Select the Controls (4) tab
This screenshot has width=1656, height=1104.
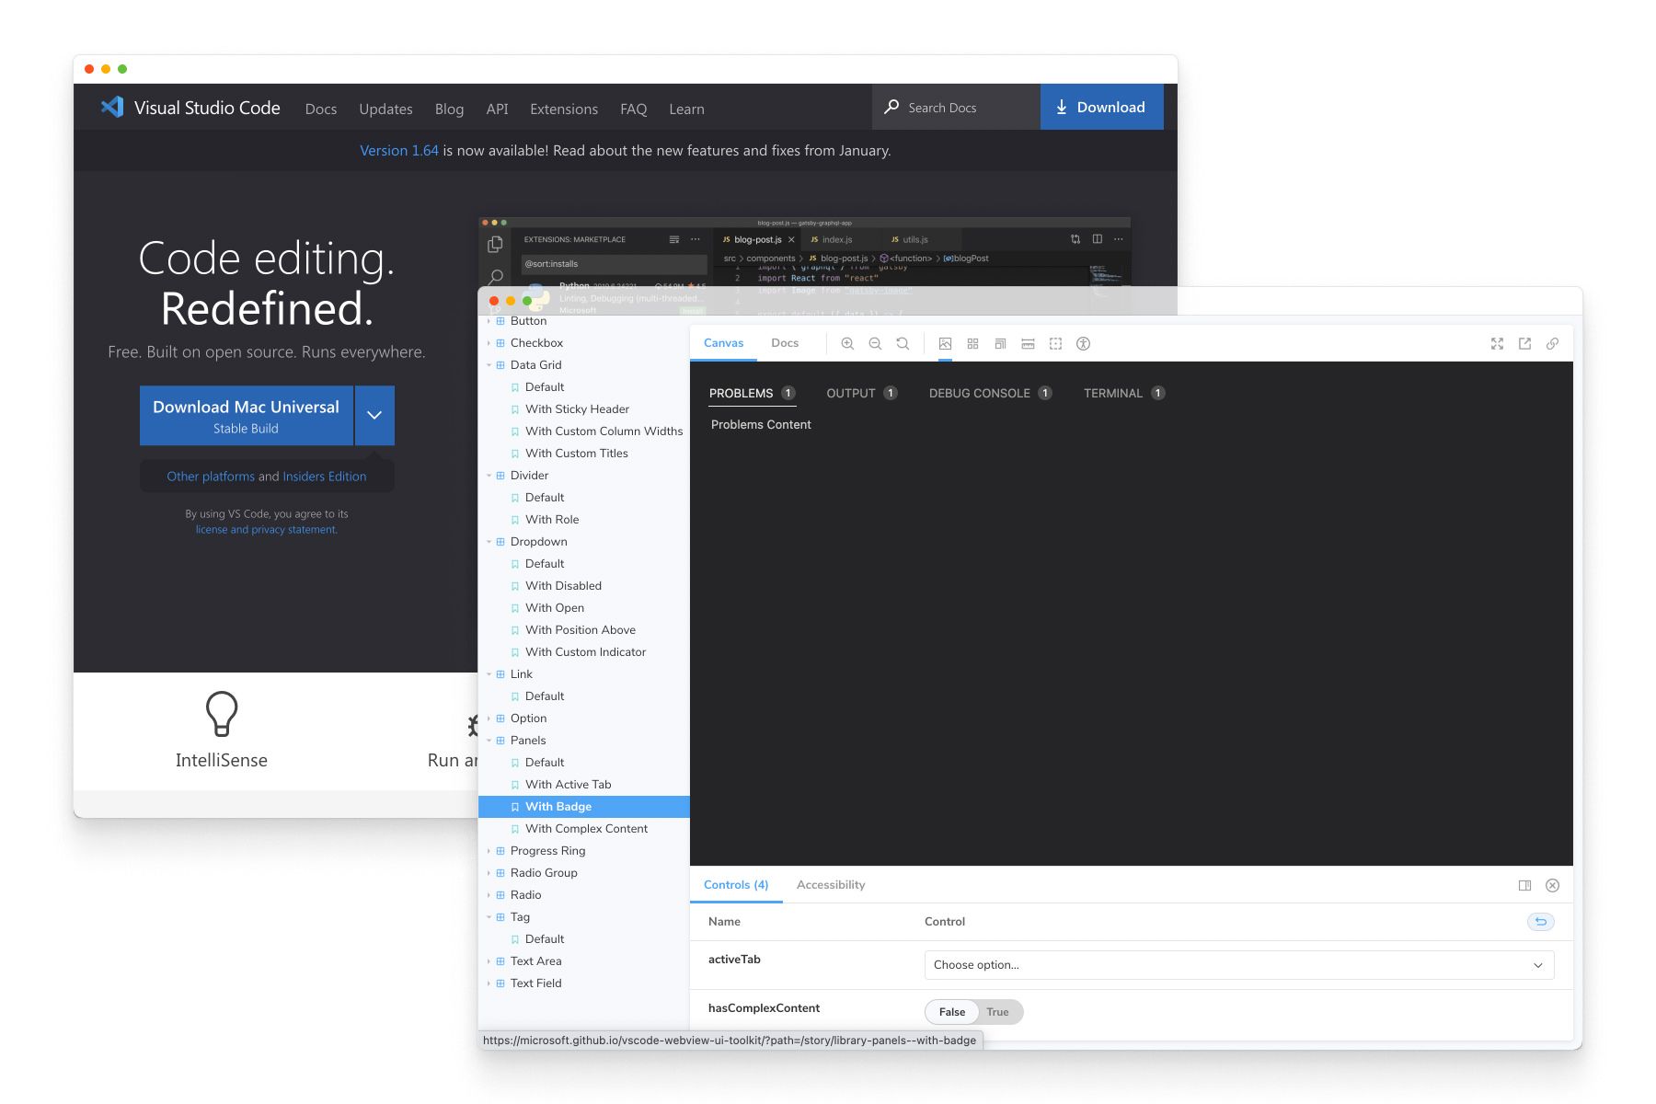point(736,885)
